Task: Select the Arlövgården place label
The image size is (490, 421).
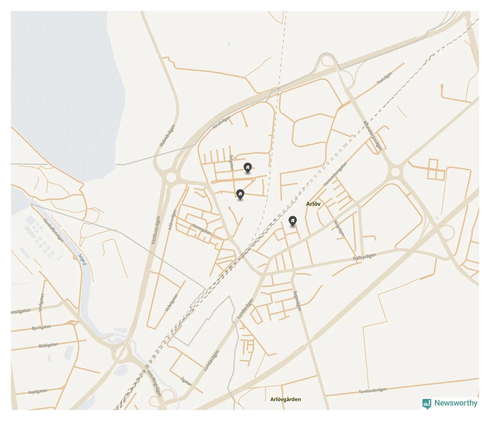Action: click(x=286, y=399)
